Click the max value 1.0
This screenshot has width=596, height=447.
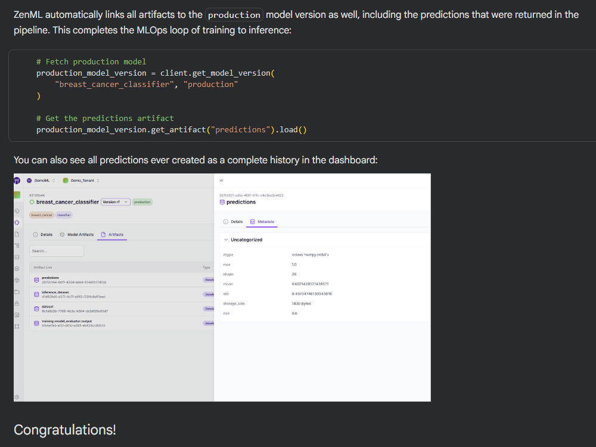click(x=294, y=265)
